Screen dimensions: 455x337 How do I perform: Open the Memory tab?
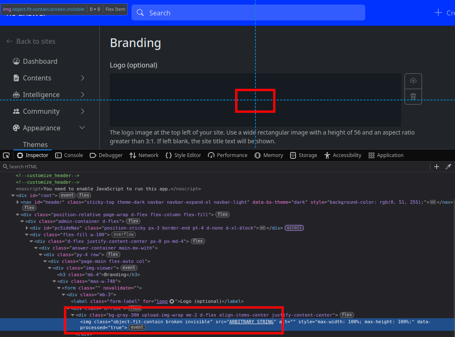[269, 155]
